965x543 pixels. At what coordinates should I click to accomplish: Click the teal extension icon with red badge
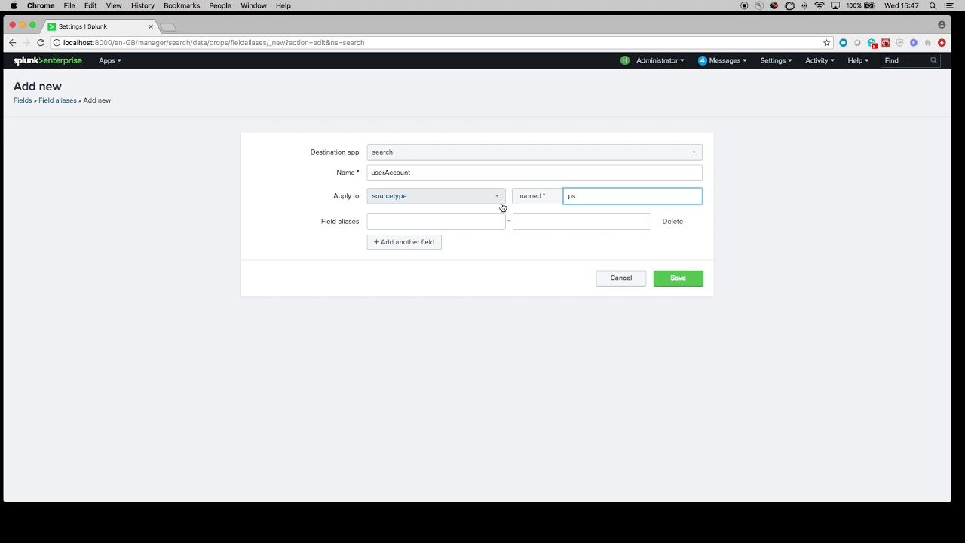point(872,43)
